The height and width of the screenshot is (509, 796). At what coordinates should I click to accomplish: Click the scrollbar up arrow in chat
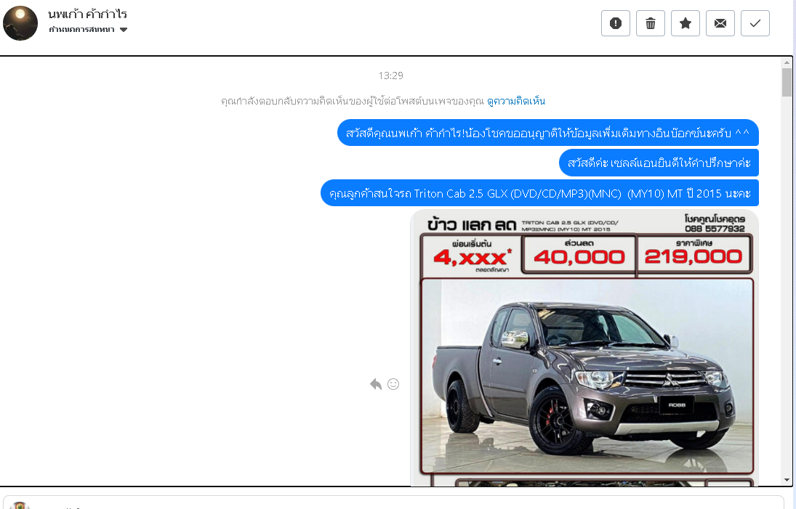[x=787, y=62]
